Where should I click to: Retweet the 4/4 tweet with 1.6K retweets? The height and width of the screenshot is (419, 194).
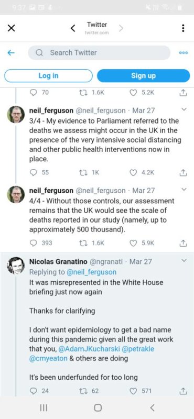[x=83, y=243]
